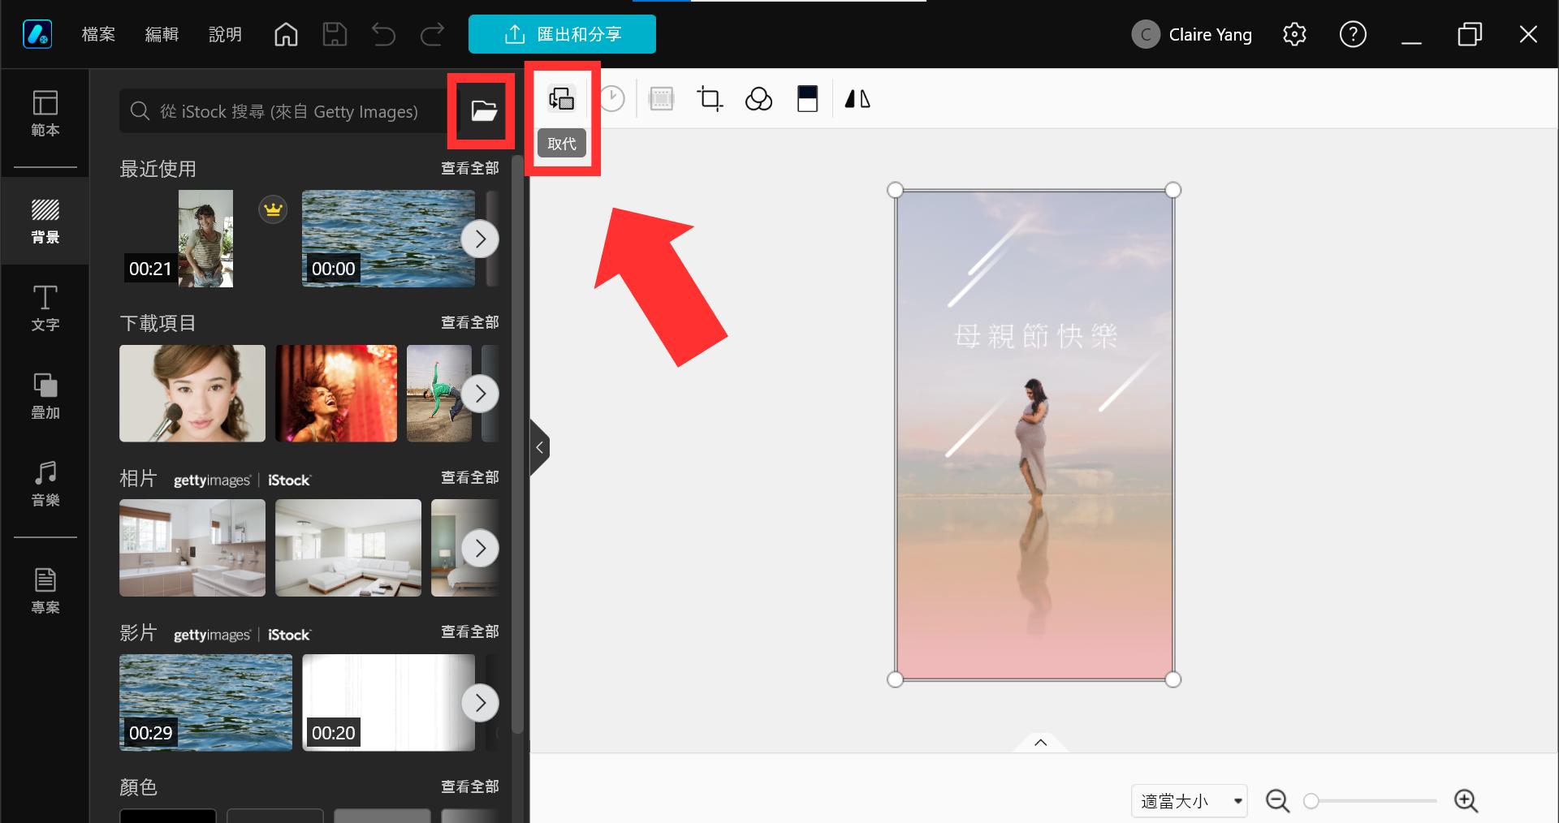The height and width of the screenshot is (823, 1559).
Task: Select the bottom-right canvas resize handle
Action: [x=1172, y=679]
